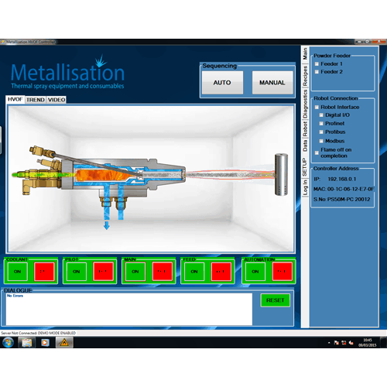Screen dimensions: 387x387
Task: Turn AUTOMATION off with red button
Action: 283,272
